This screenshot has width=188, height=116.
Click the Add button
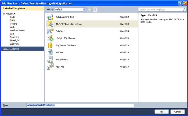[x=161, y=112]
